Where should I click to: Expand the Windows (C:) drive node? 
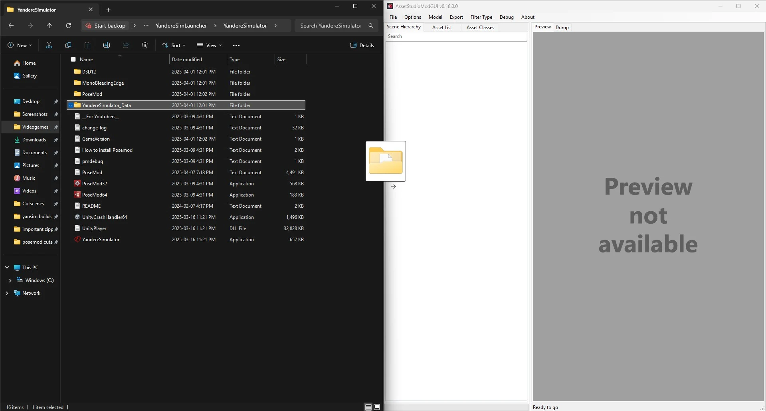(10, 280)
